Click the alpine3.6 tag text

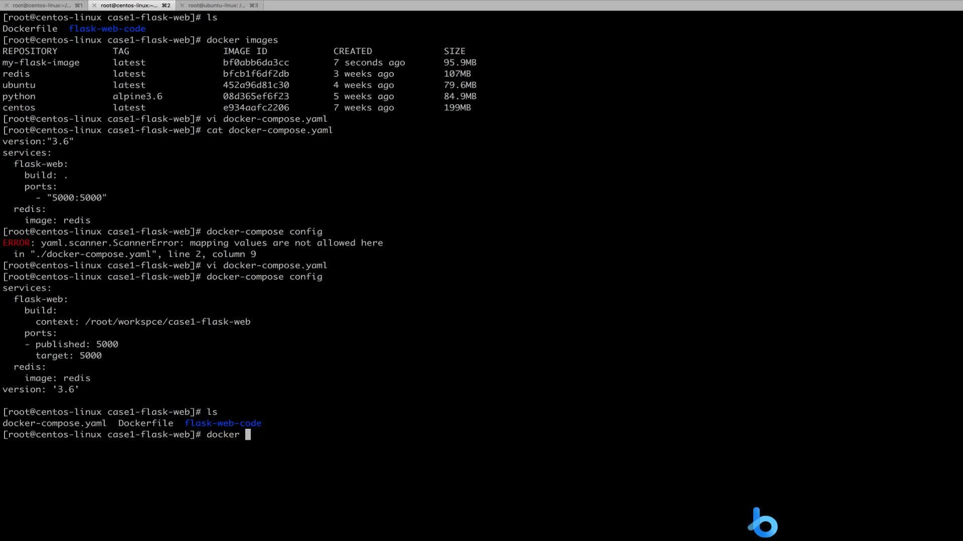[x=137, y=96]
